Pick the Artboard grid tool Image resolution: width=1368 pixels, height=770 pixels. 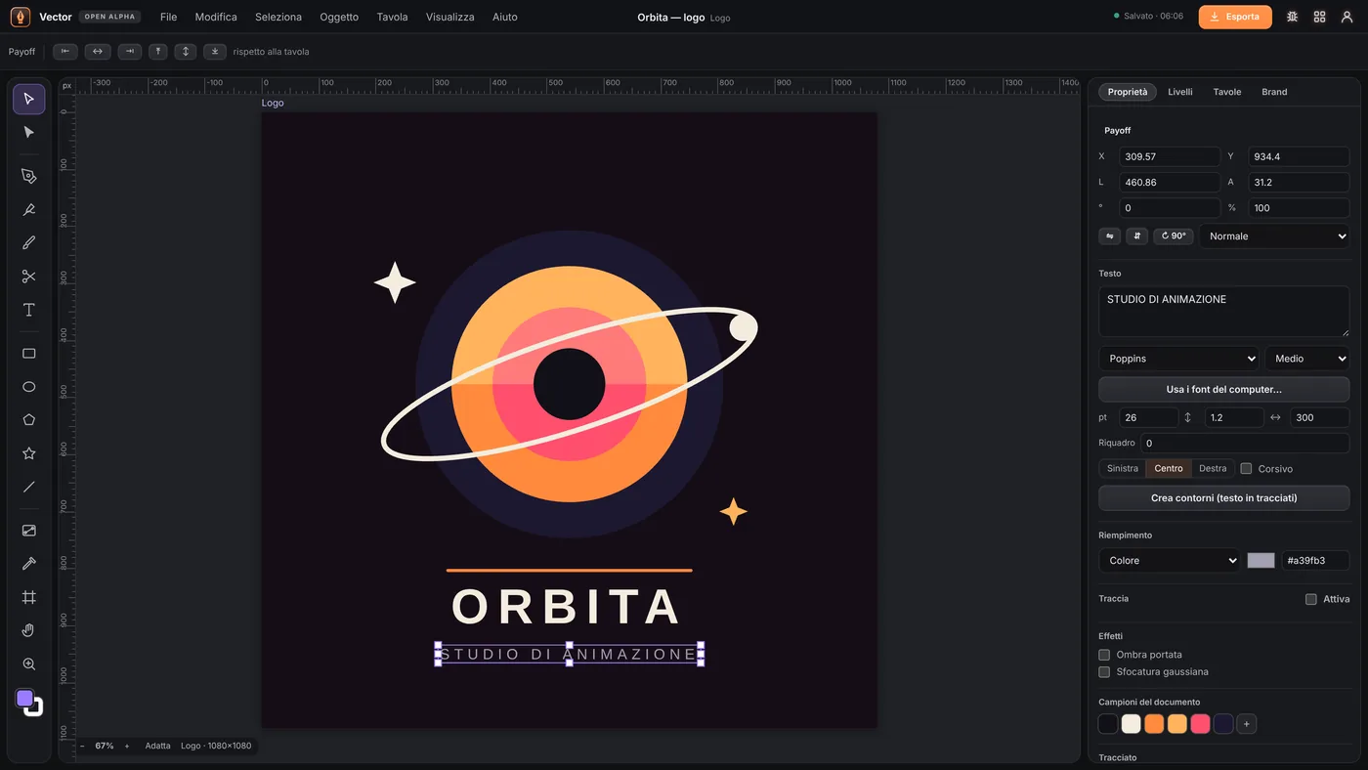click(29, 597)
